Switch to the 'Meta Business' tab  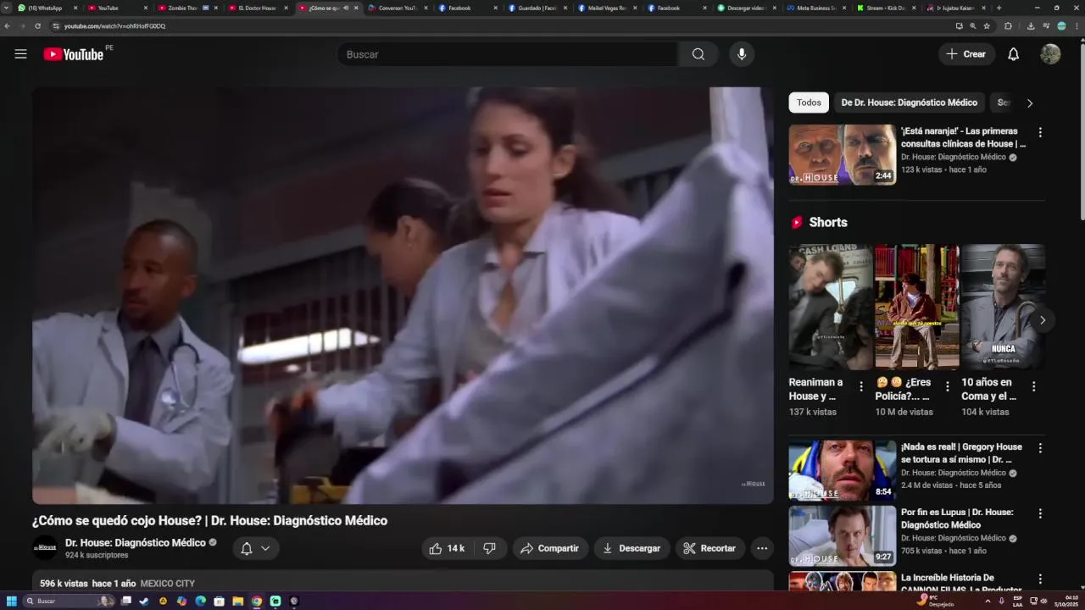point(816,8)
